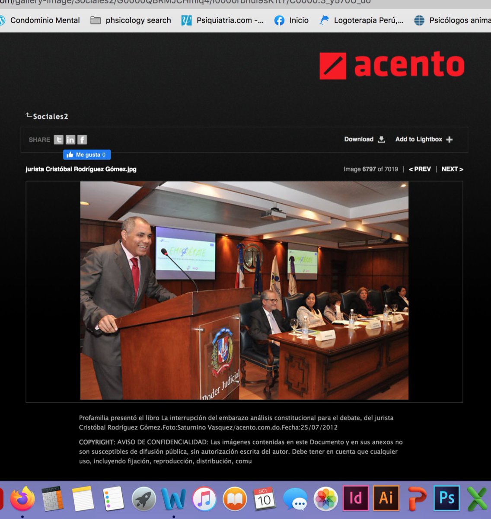Click the 'Image 6797 of 7019' counter
491x519 pixels.
point(371,169)
